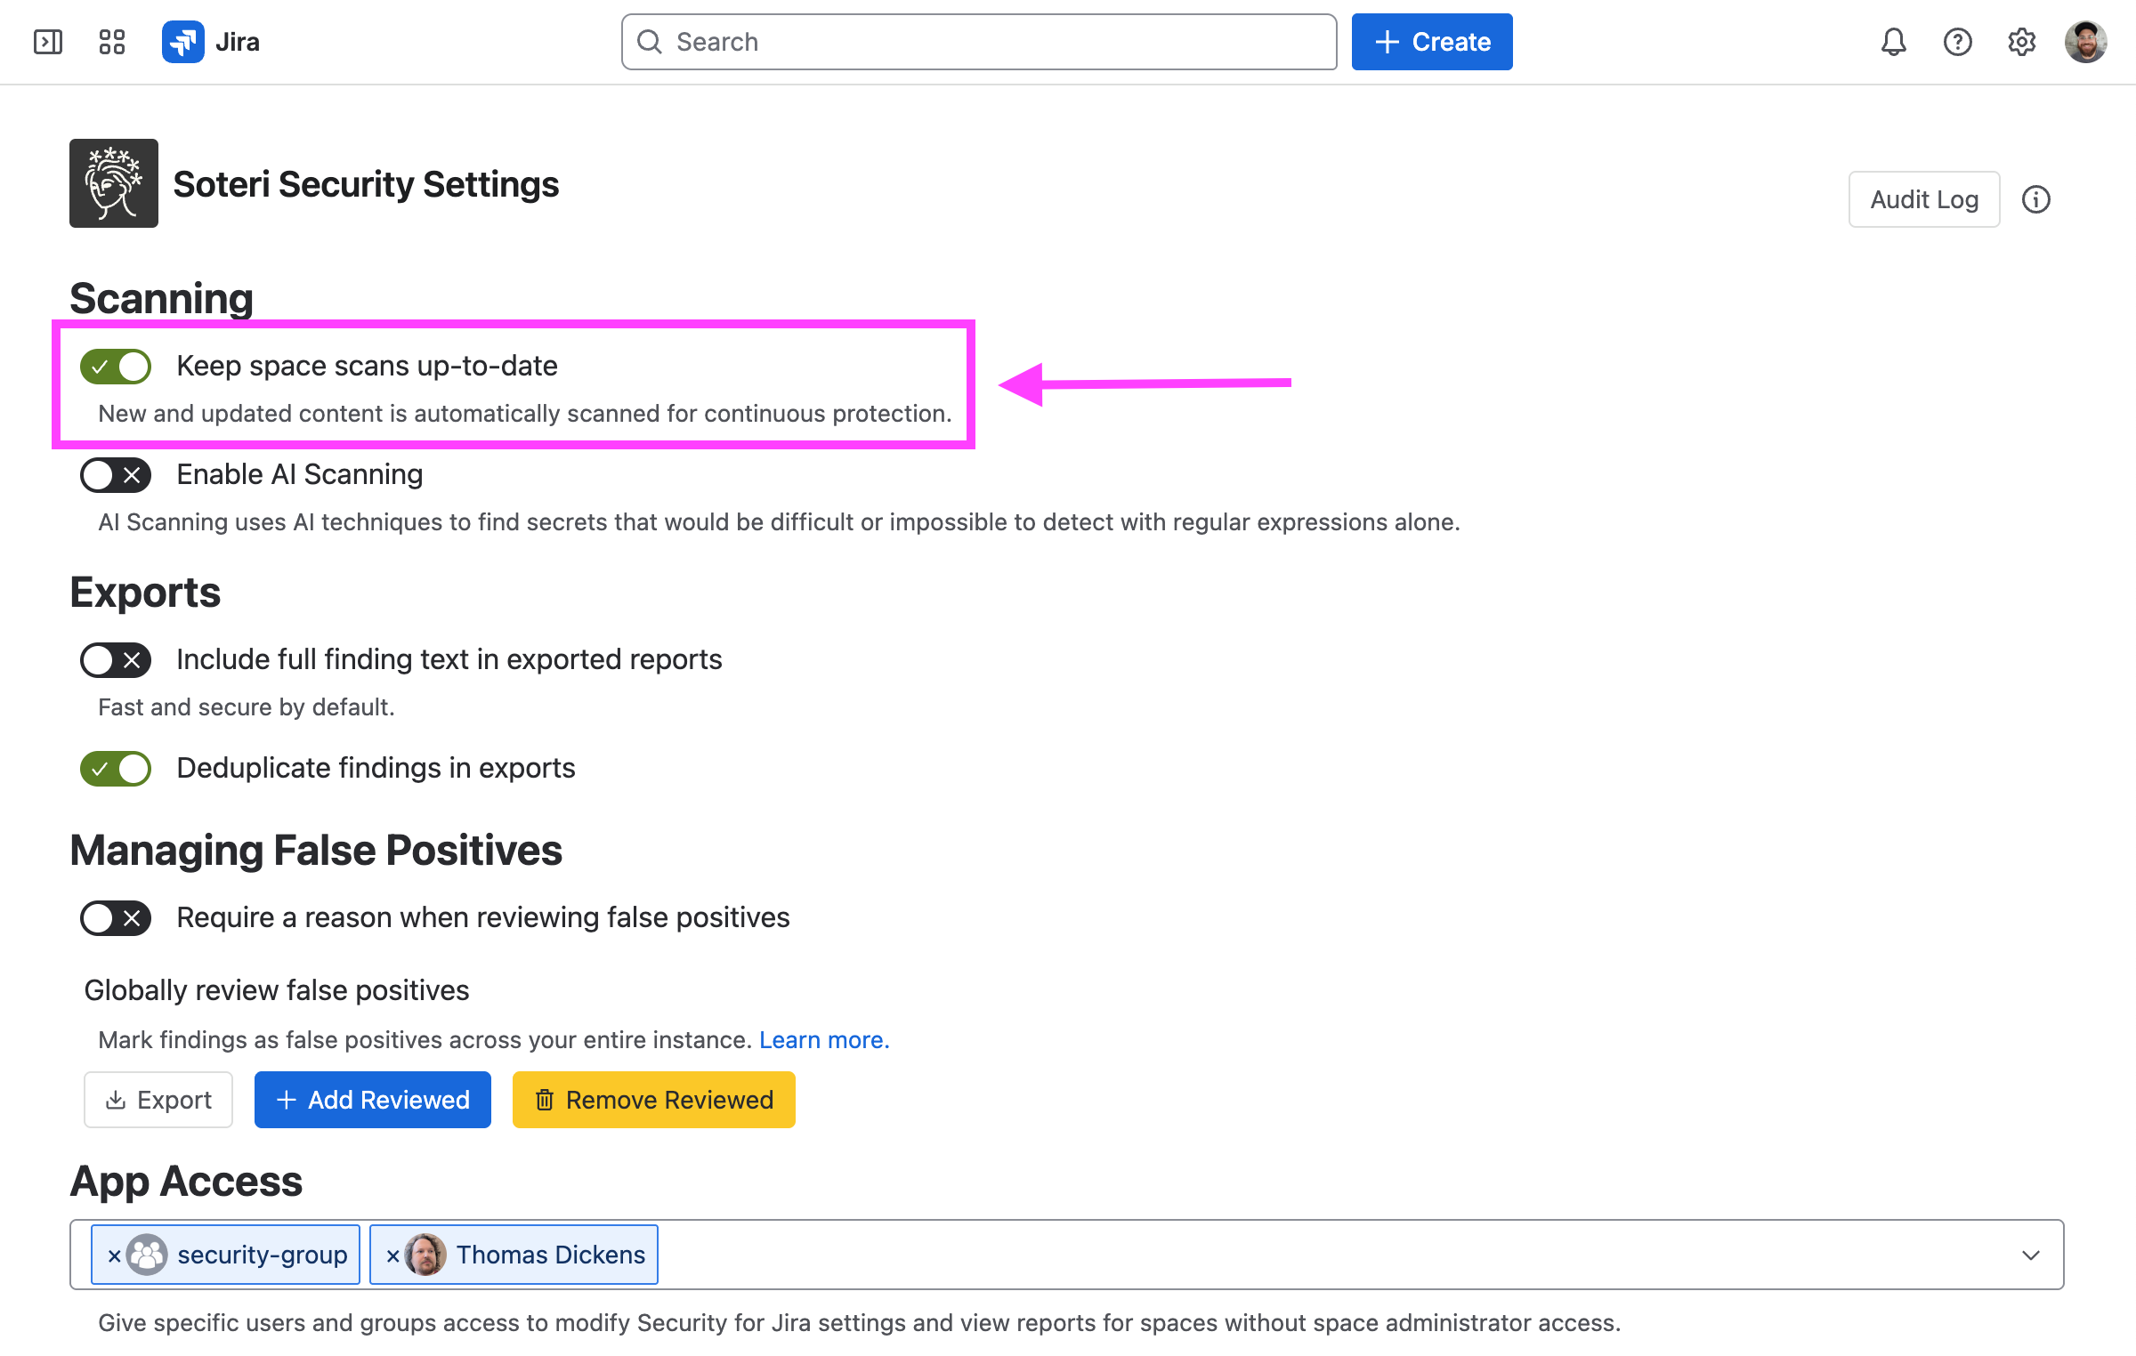Click the Globally review false positives text
Screen dimensions: 2136x1356
click(x=277, y=990)
